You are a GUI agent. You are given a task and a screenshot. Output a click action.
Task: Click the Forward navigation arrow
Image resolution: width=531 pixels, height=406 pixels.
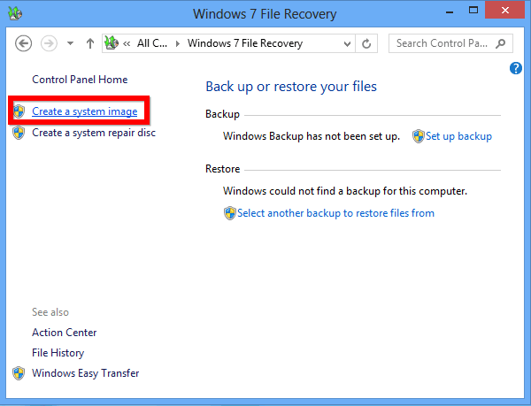[50, 43]
